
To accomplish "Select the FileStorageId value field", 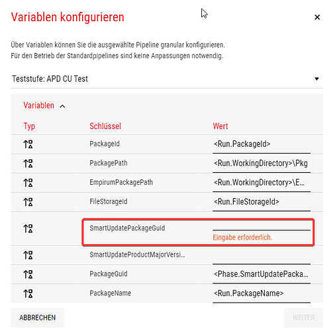I will [262, 202].
